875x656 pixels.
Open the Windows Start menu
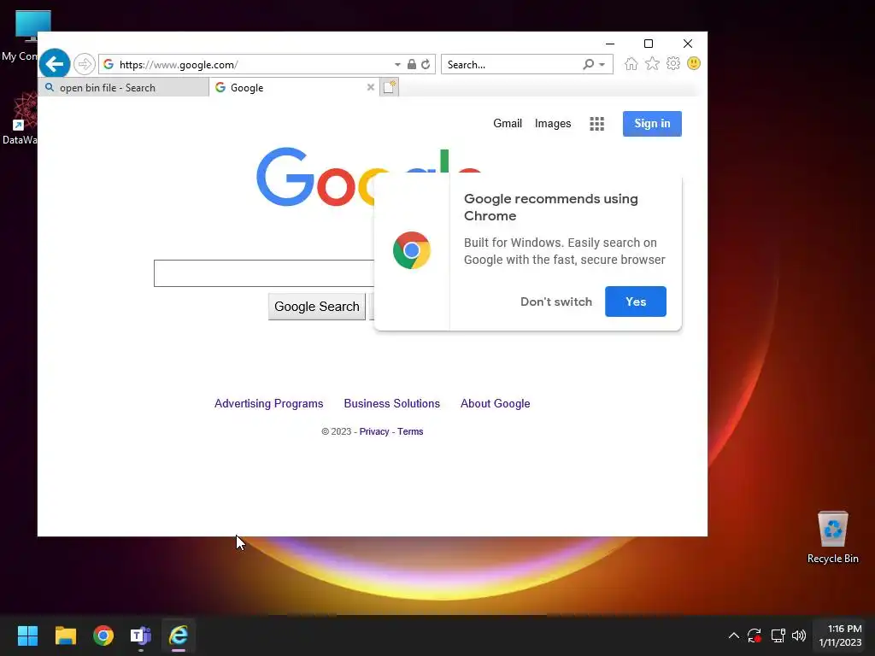coord(27,635)
